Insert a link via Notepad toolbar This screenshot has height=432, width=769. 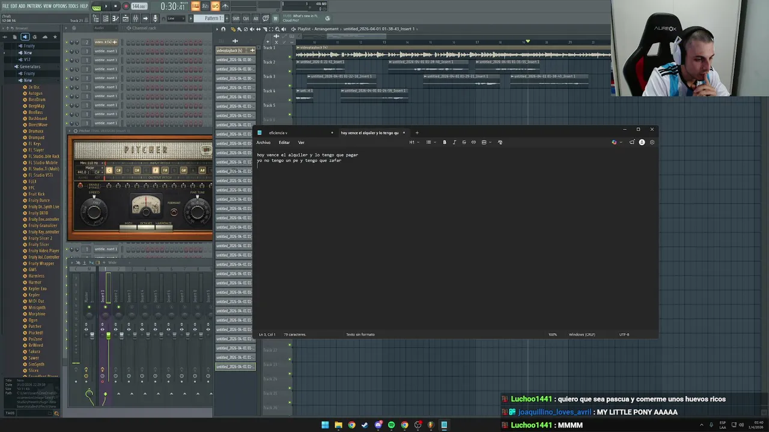tap(473, 142)
